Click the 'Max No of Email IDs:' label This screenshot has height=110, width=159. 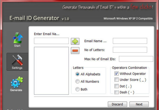click(x=100, y=59)
